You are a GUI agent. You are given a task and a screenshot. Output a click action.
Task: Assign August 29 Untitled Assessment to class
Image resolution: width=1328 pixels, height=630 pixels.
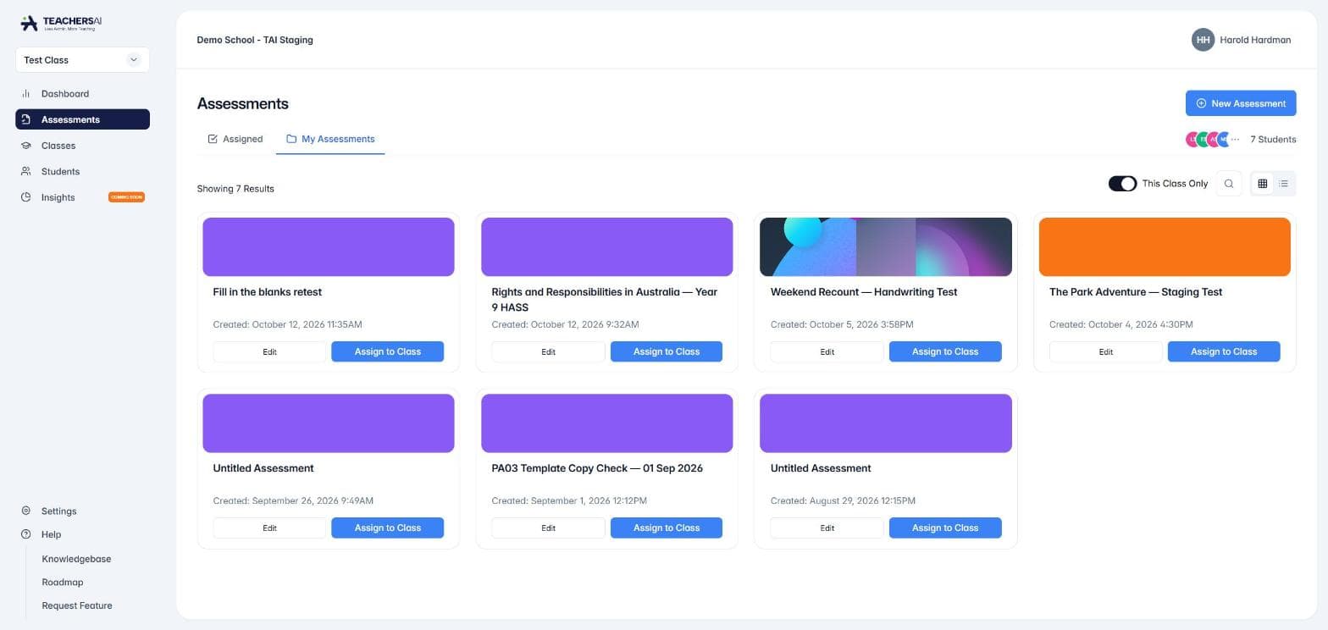(x=945, y=528)
